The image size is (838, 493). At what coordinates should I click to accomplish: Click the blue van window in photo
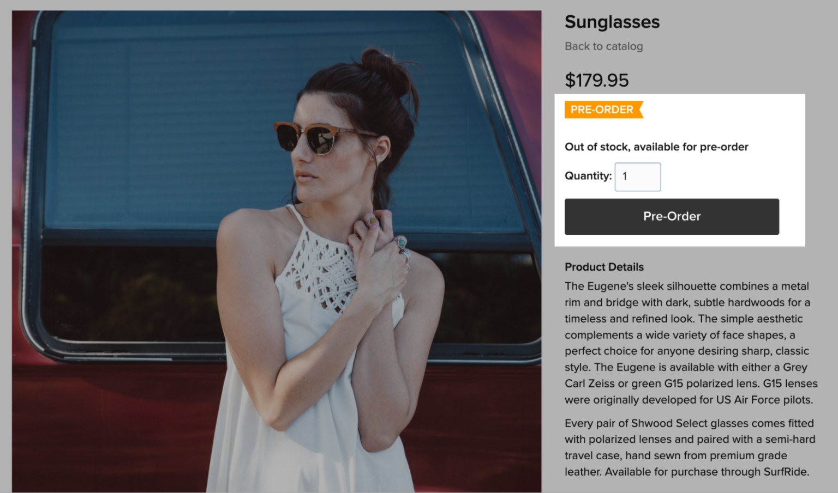pyautogui.click(x=164, y=136)
